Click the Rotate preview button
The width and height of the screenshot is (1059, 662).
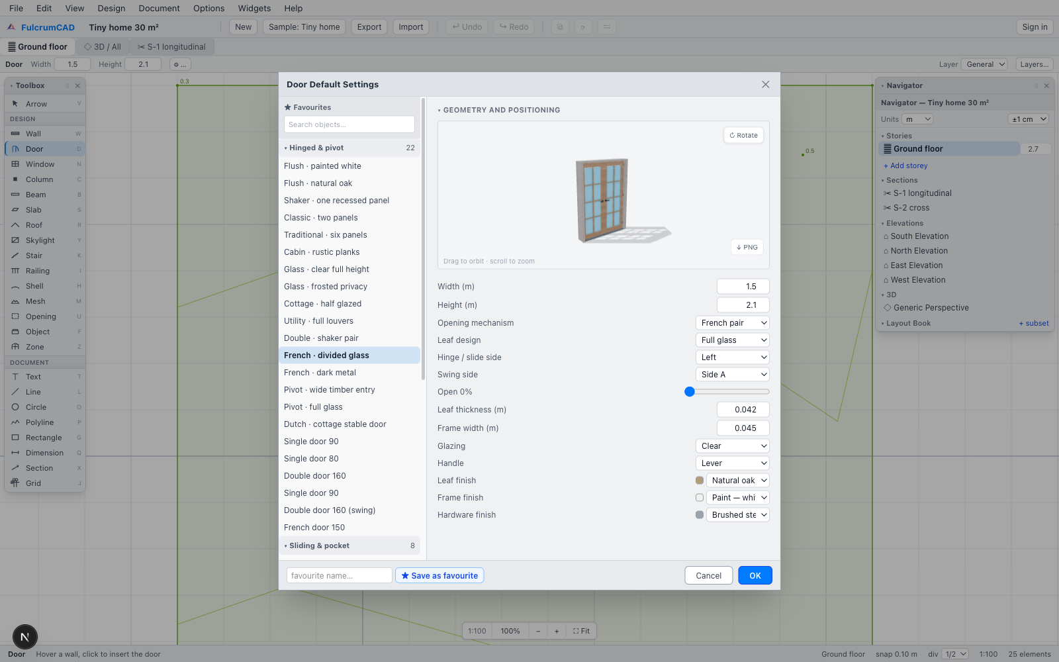[x=744, y=135]
